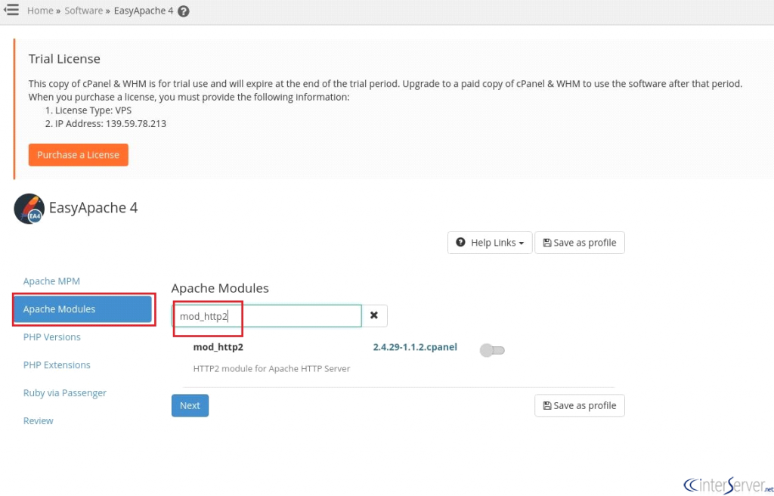The height and width of the screenshot is (496, 774).
Task: Open the Apache MPM section
Action: pyautogui.click(x=51, y=281)
